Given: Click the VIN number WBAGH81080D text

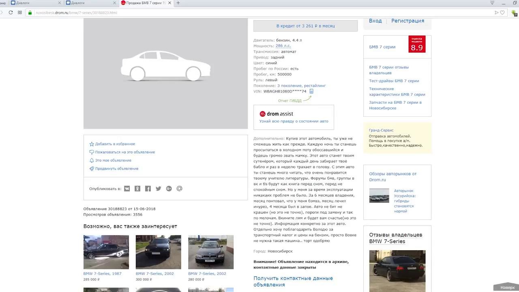Looking at the screenshot, I should click(x=285, y=91).
